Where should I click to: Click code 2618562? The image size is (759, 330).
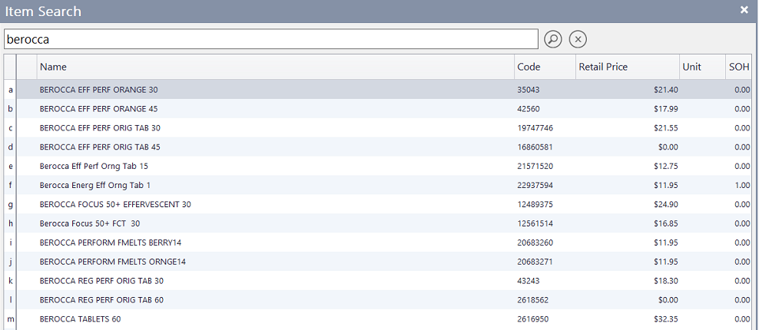532,300
